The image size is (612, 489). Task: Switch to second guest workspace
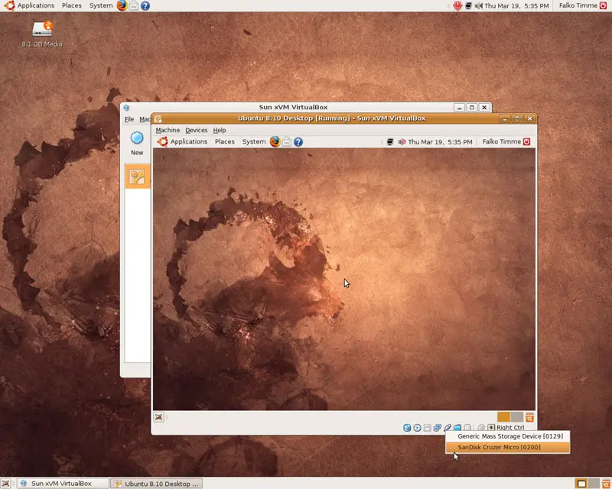pyautogui.click(x=517, y=417)
